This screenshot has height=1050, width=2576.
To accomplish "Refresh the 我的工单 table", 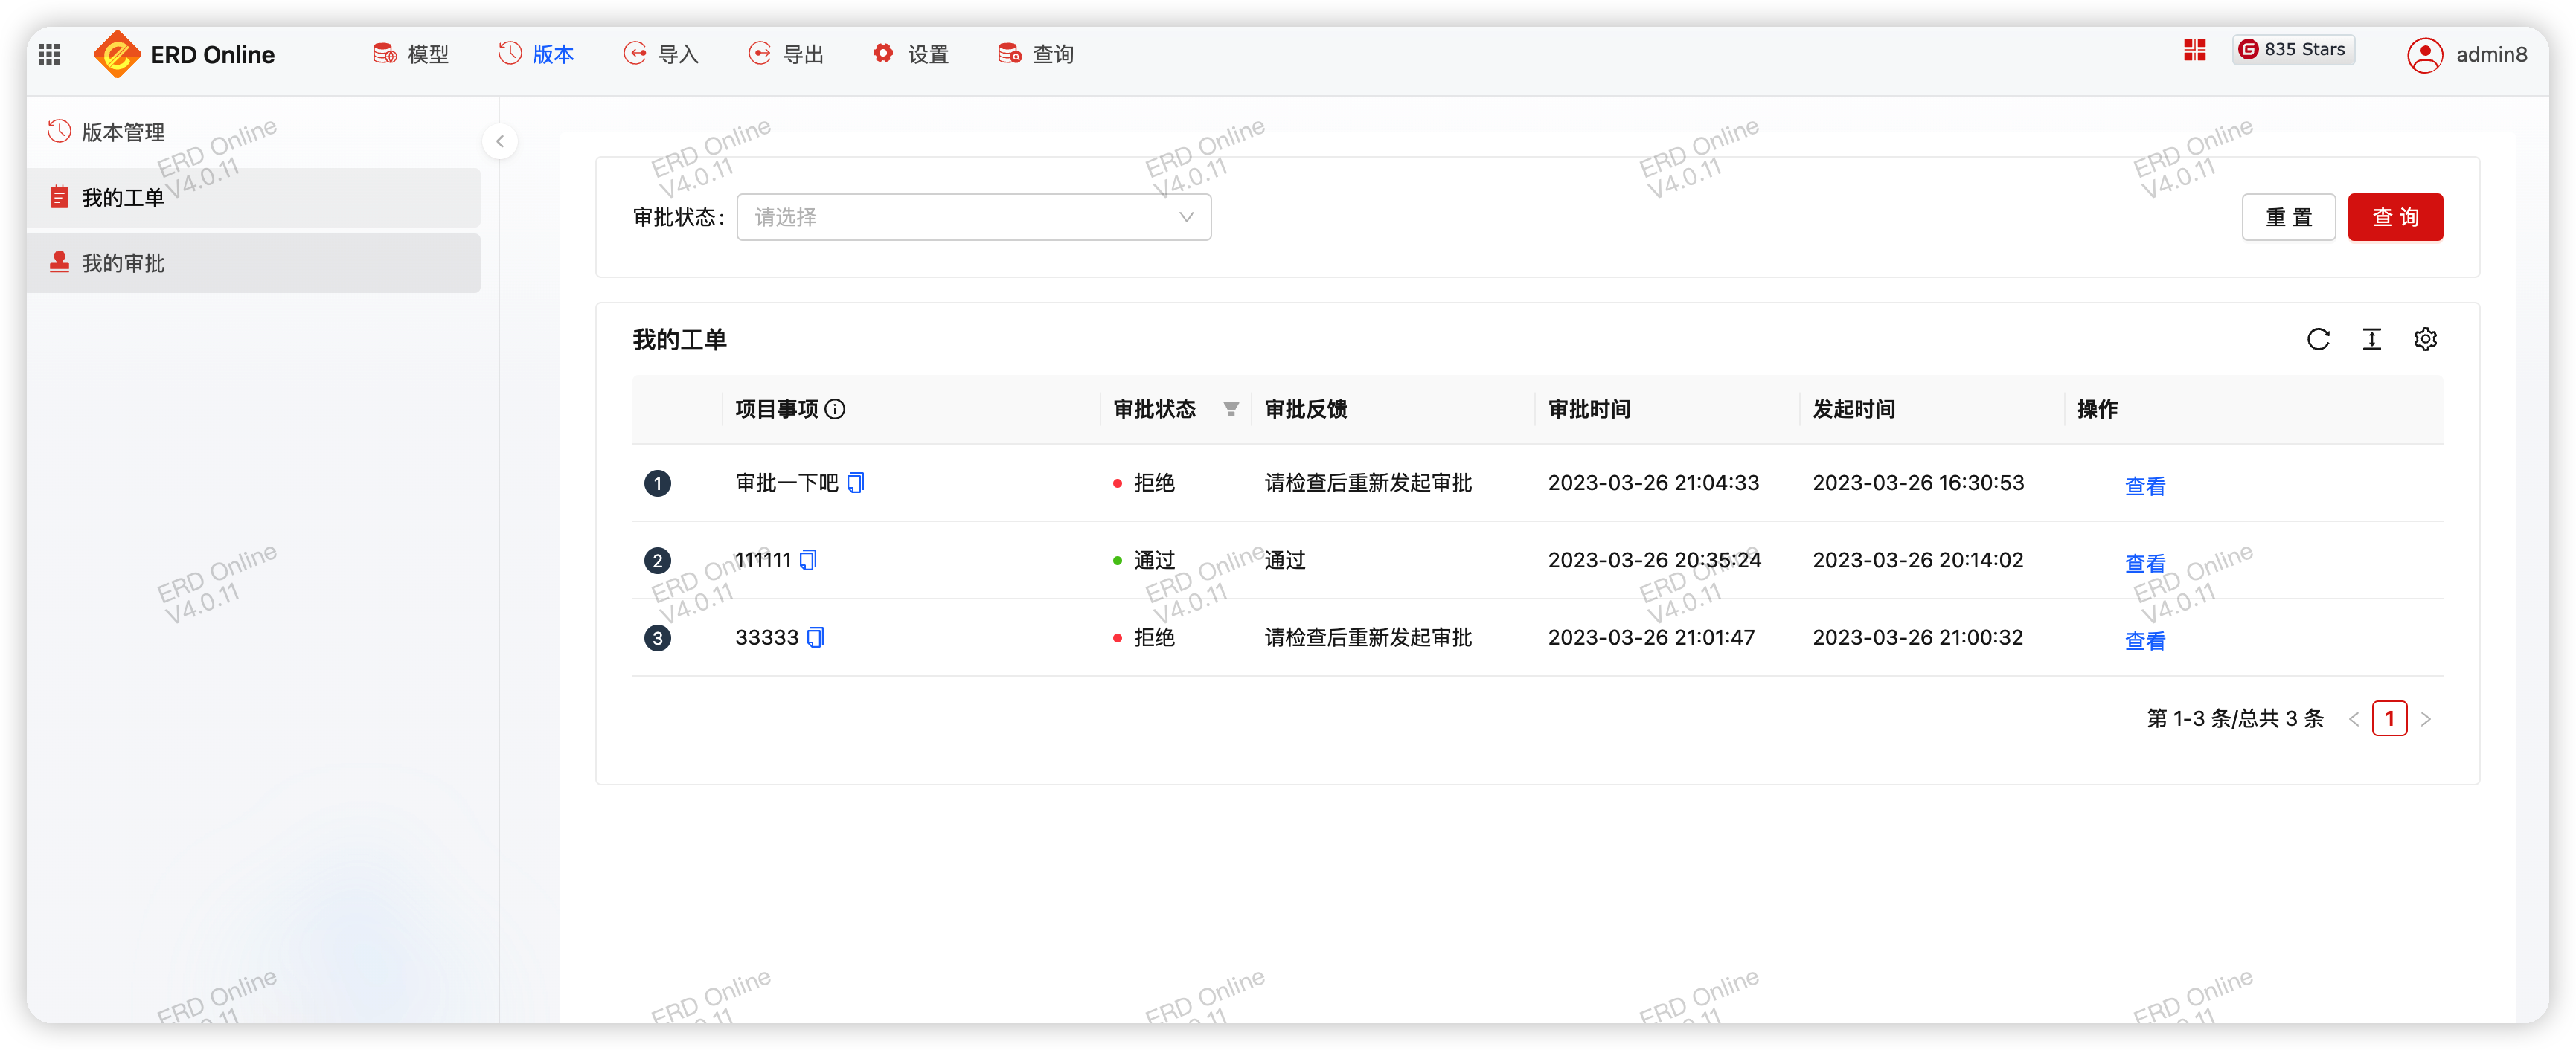I will [2318, 340].
